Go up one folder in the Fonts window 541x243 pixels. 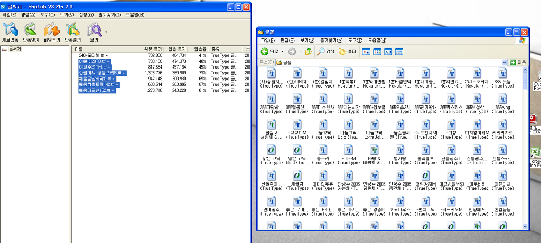pyautogui.click(x=308, y=52)
